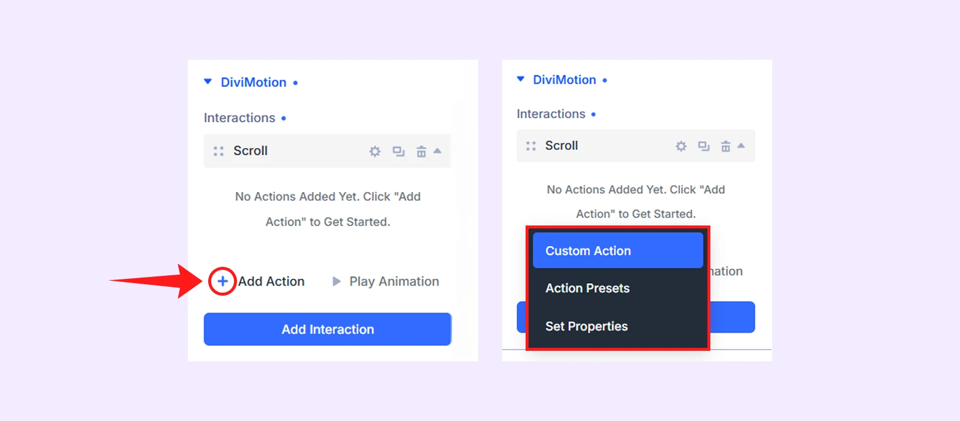Open Scroll interaction settings gear in left panel
Image resolution: width=960 pixels, height=421 pixels.
[375, 151]
